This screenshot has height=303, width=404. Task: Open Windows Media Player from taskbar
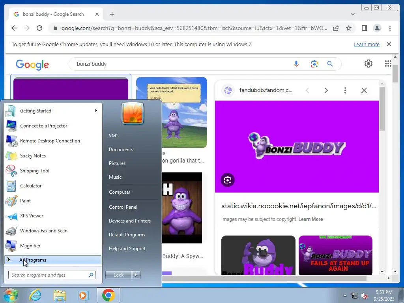pos(84,295)
